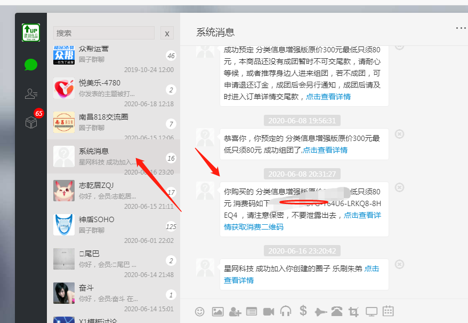Screen dimensions: 468x323
Task: Open the three-dot menu beside 系统消息 title
Action: point(461,28)
